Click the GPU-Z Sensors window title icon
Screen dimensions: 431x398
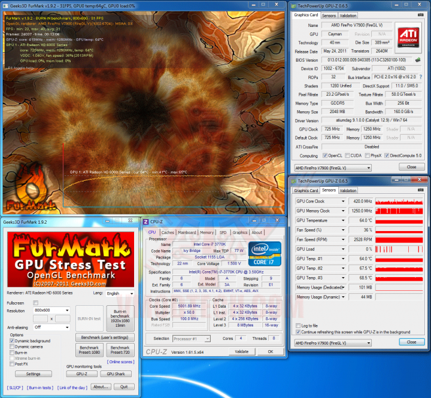click(293, 181)
